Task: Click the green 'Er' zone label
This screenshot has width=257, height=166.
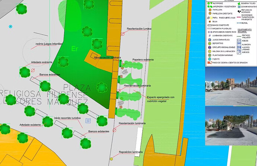Action: tap(75, 49)
